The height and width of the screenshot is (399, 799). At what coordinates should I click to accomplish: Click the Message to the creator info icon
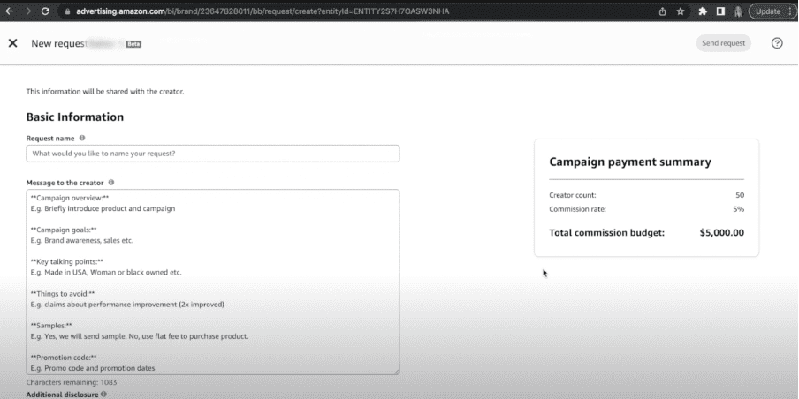(110, 183)
